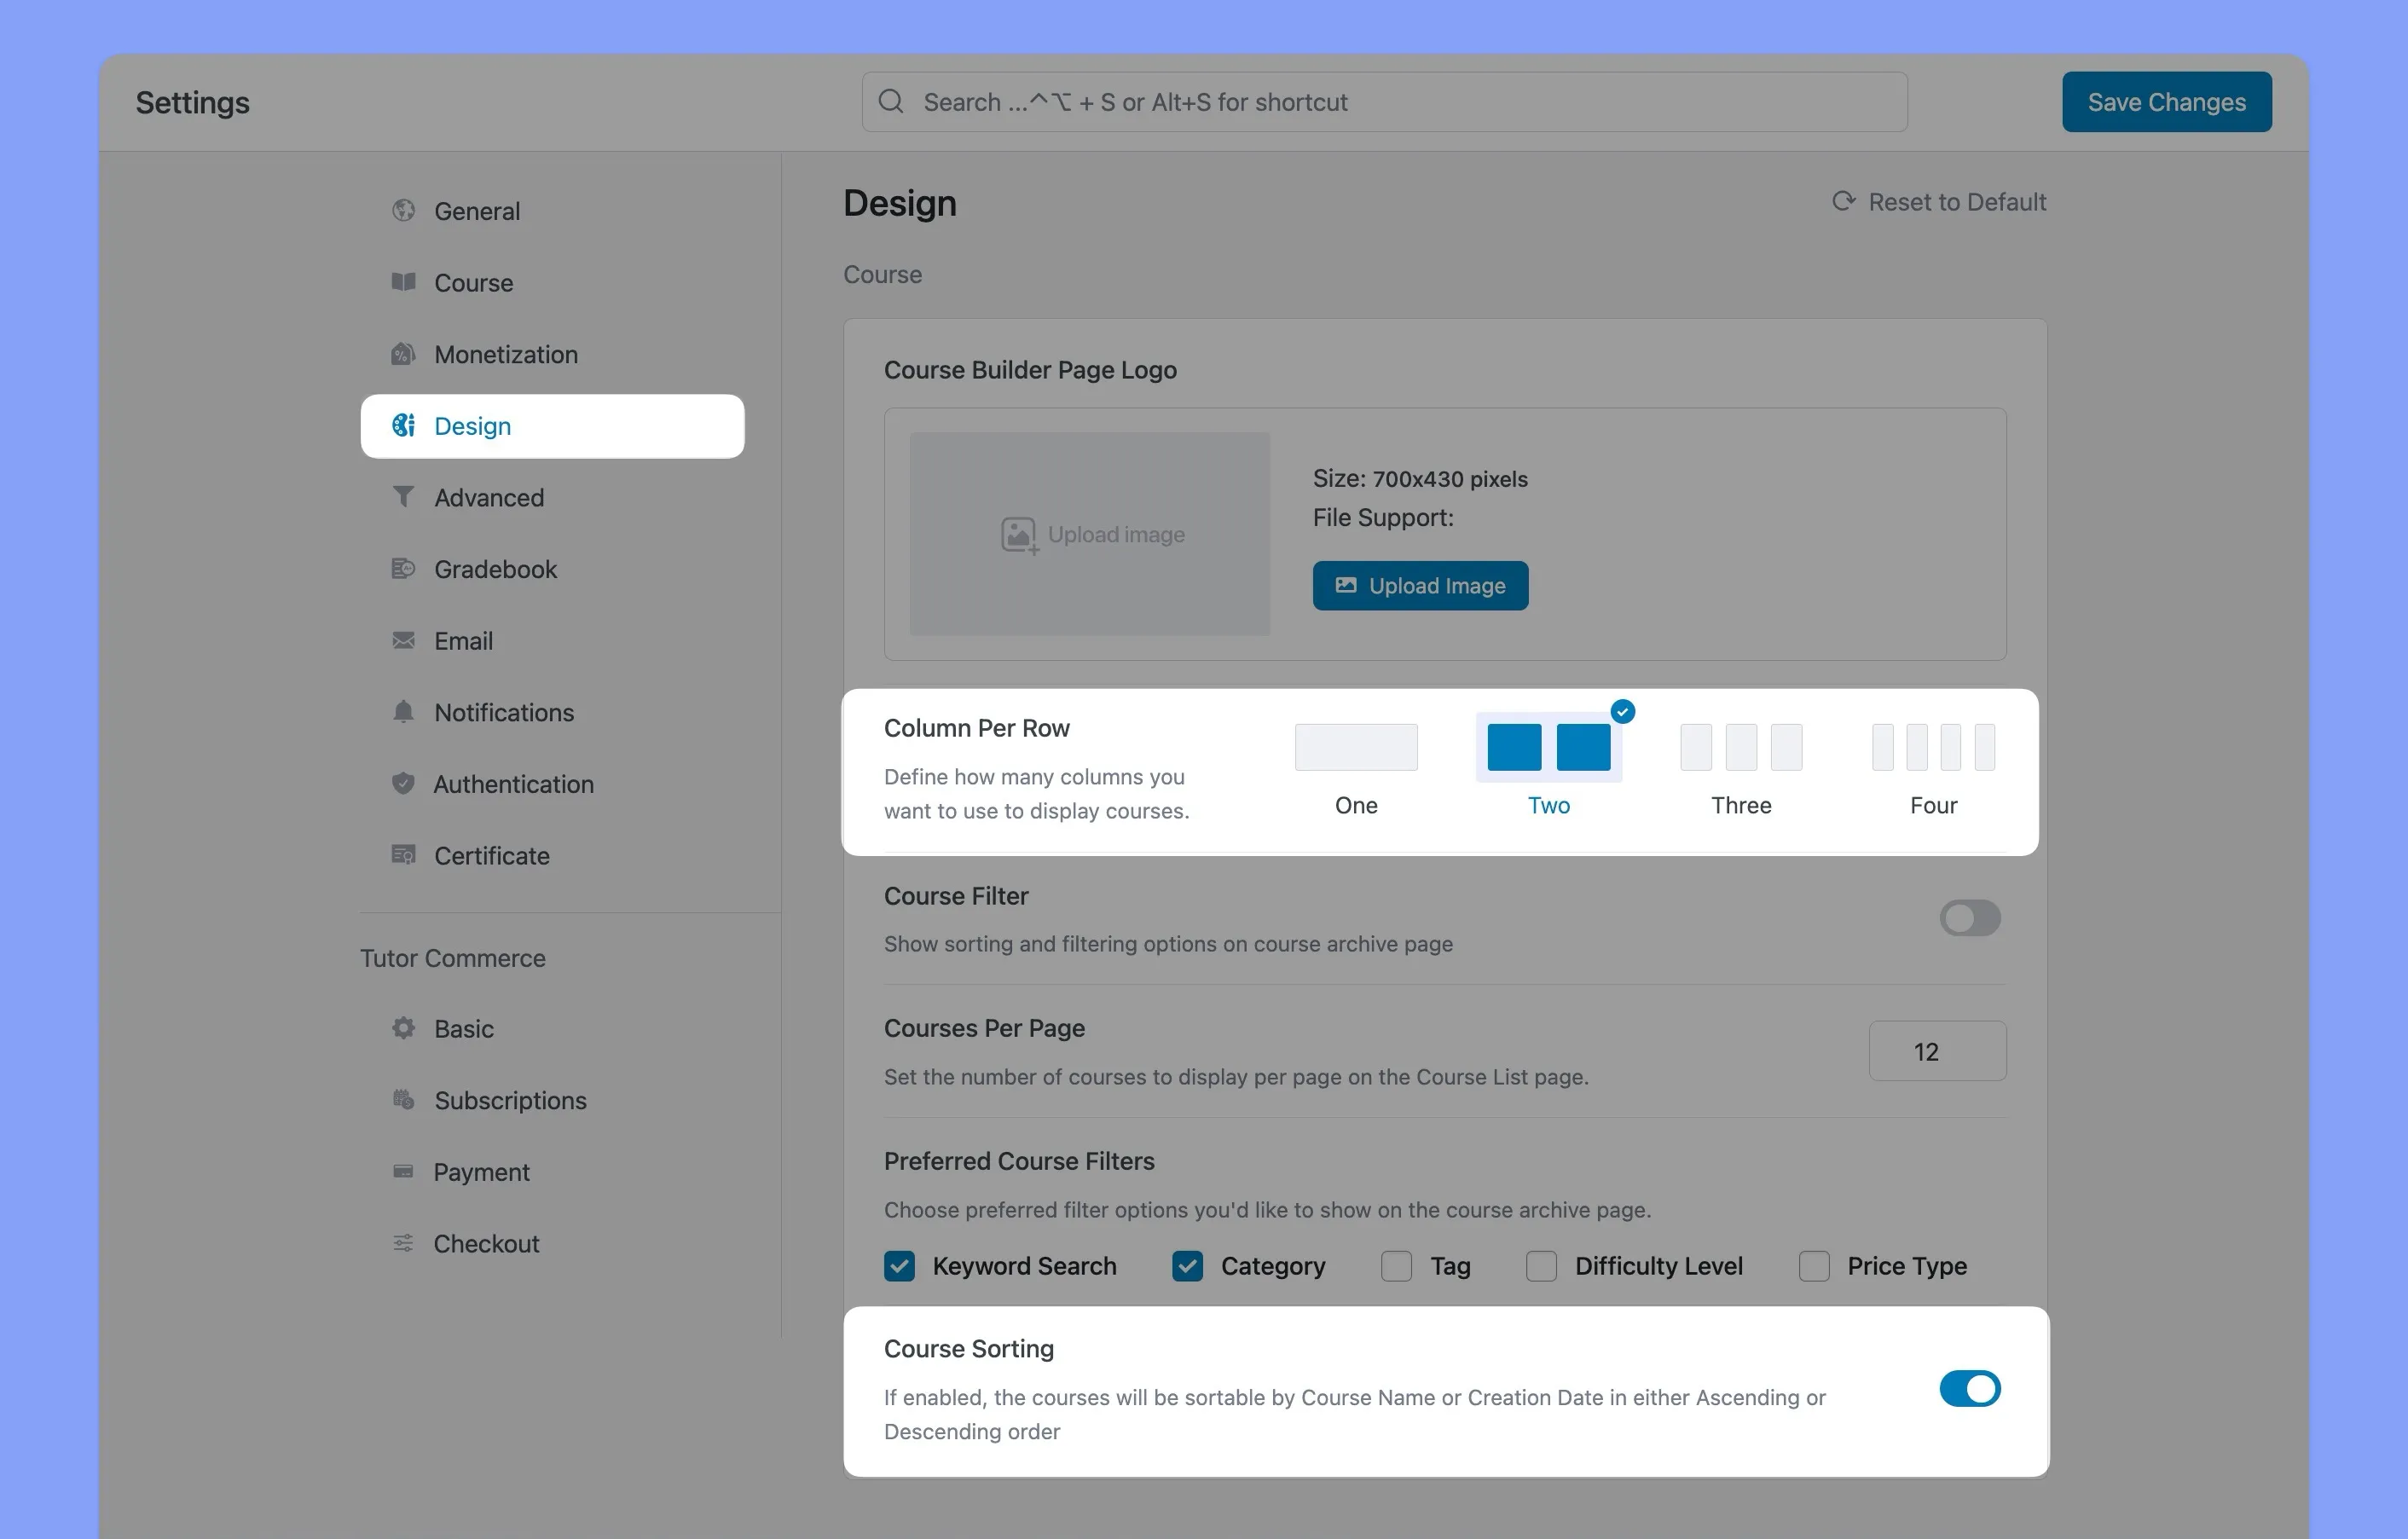
Task: Enable the Difficulty Level filter checkbox
Action: [1539, 1265]
